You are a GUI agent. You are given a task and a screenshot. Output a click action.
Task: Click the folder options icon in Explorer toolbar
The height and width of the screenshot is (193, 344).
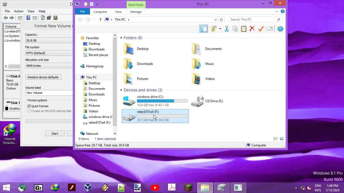pyautogui.click(x=214, y=29)
